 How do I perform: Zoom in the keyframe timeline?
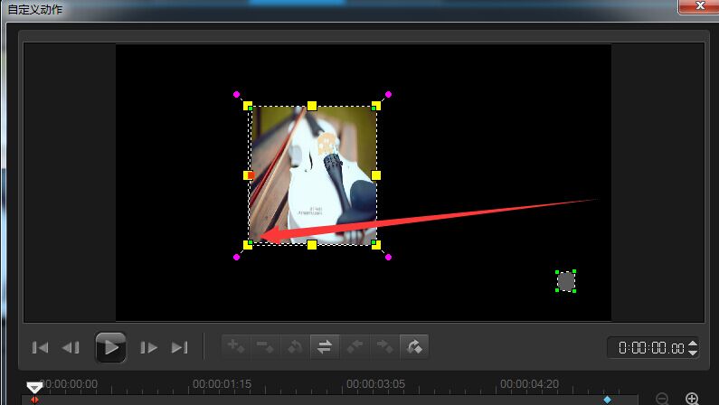click(x=692, y=399)
